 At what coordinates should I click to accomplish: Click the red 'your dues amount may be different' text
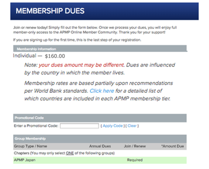[x=81, y=65]
